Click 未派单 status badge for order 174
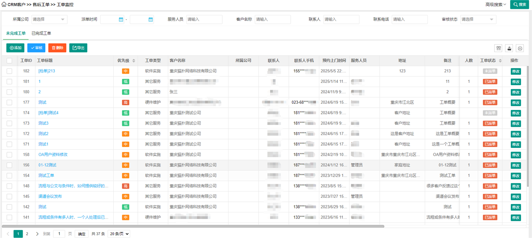This screenshot has width=532, height=238. tap(490, 113)
